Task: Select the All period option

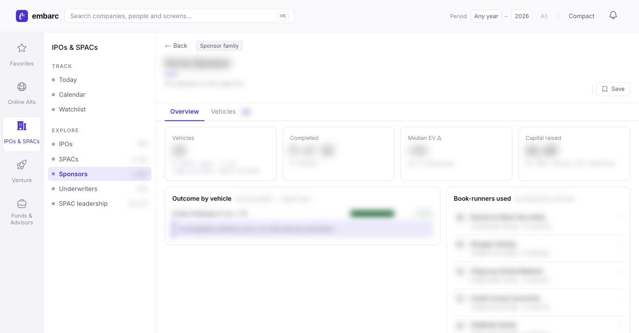Action: [544, 16]
